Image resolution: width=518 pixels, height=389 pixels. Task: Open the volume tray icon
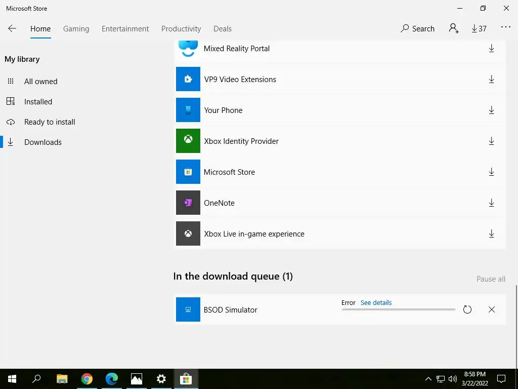point(453,379)
